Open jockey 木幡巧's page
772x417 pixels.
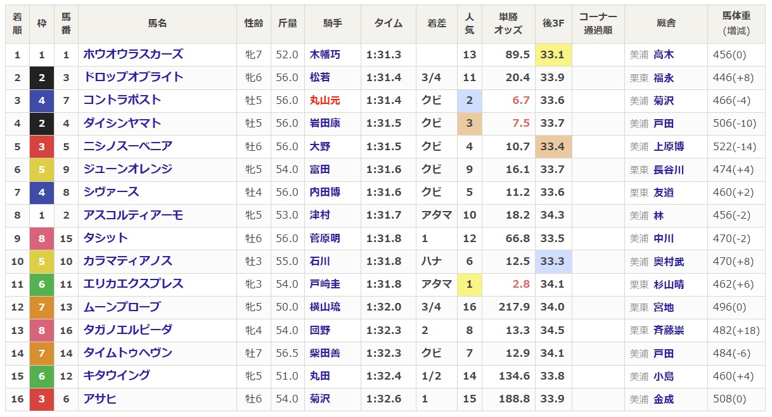(x=325, y=55)
